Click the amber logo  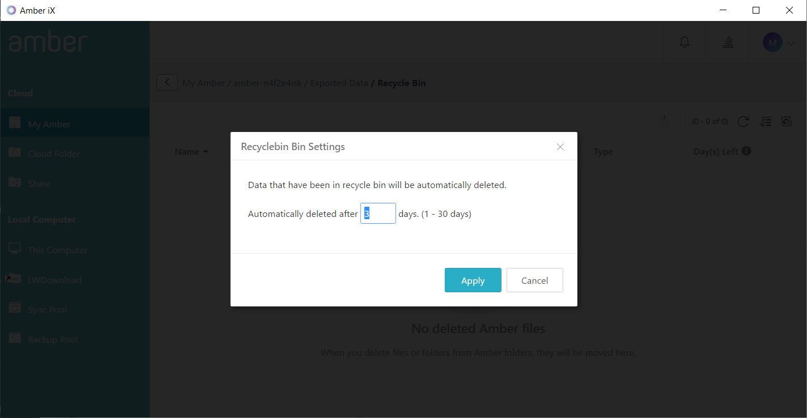pos(48,42)
